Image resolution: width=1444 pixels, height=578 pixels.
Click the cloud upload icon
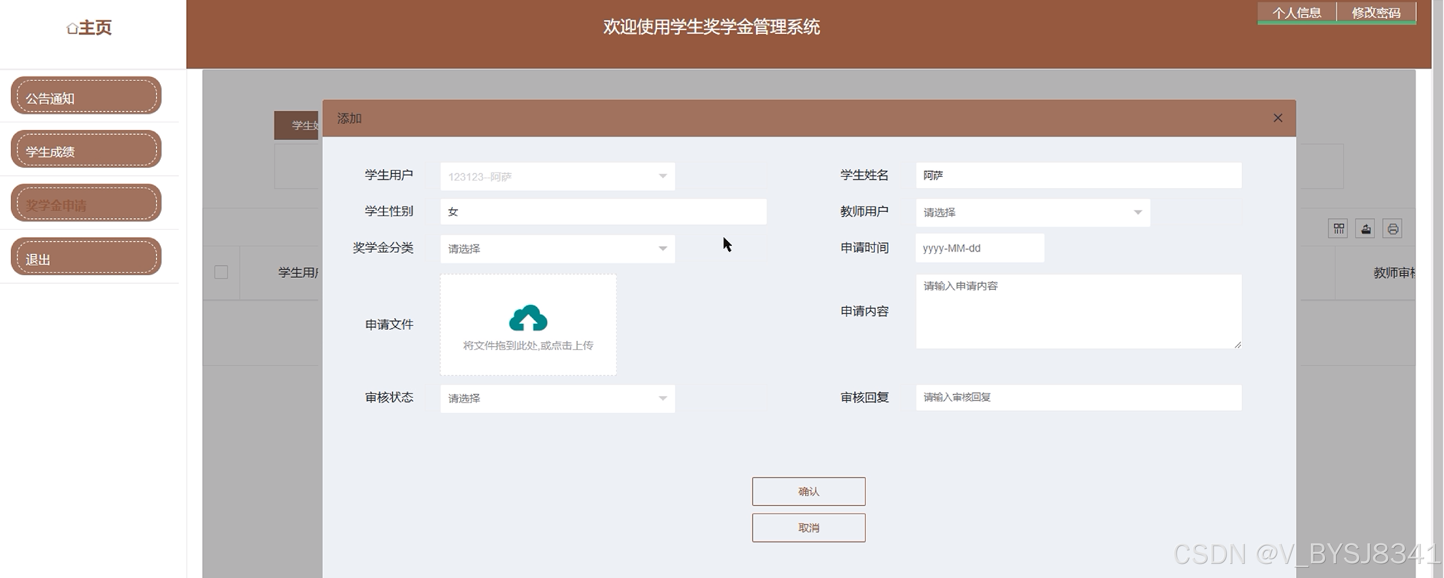pyautogui.click(x=528, y=318)
